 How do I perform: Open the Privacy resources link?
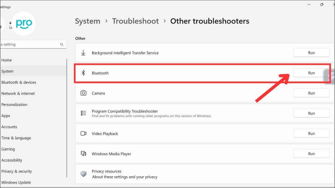tap(107, 171)
